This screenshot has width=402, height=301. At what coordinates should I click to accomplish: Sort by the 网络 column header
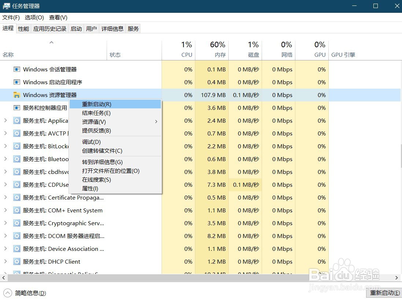pos(279,50)
